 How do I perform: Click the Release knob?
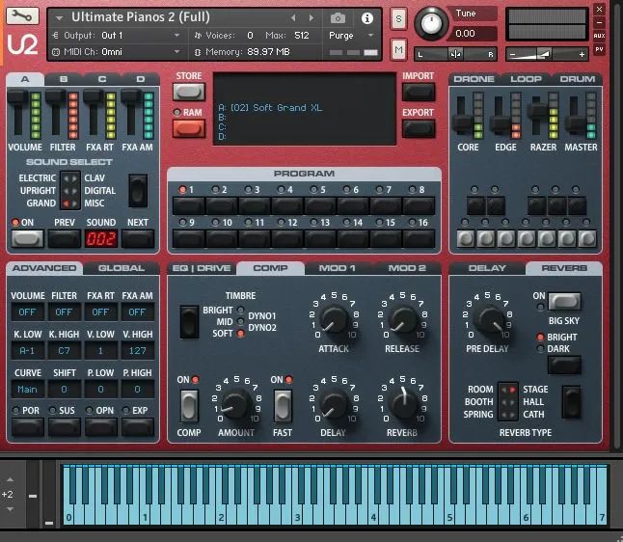click(x=402, y=319)
